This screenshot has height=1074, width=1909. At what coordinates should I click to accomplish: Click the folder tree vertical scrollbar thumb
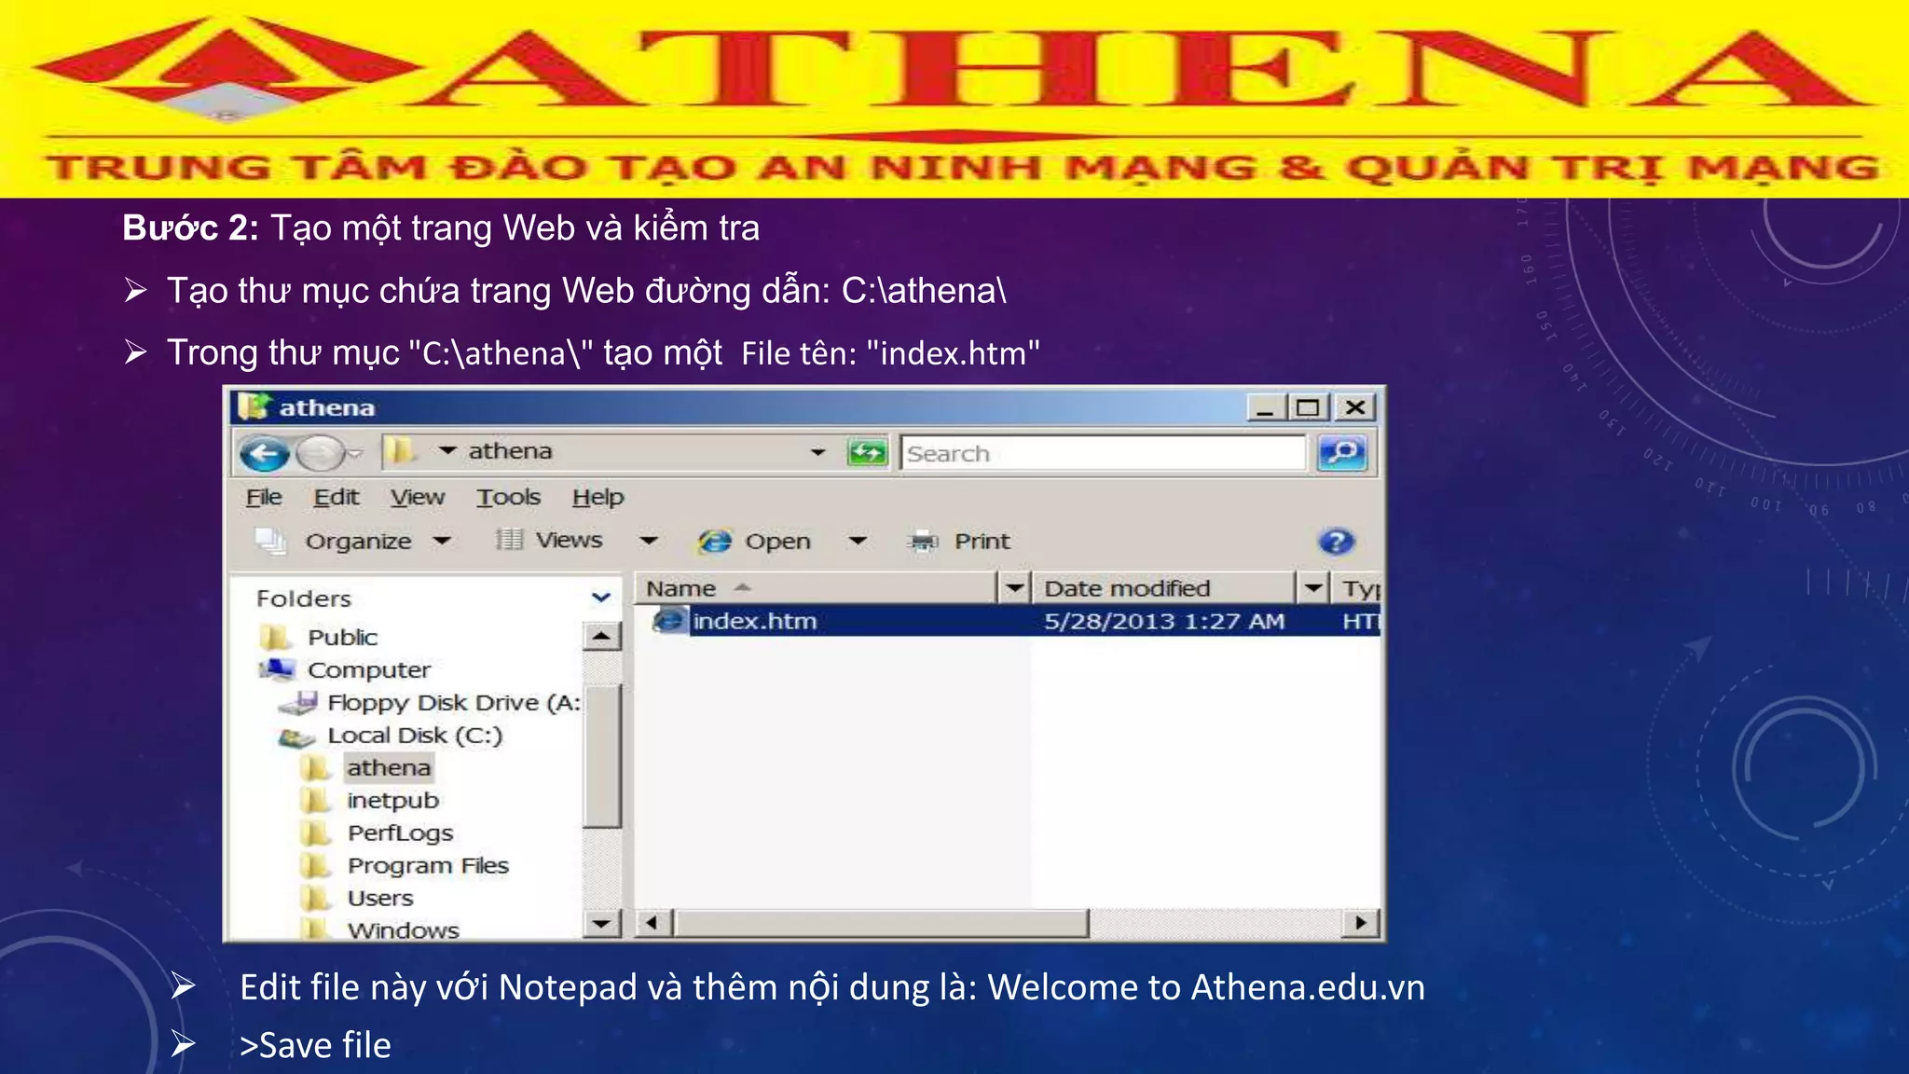(x=601, y=756)
